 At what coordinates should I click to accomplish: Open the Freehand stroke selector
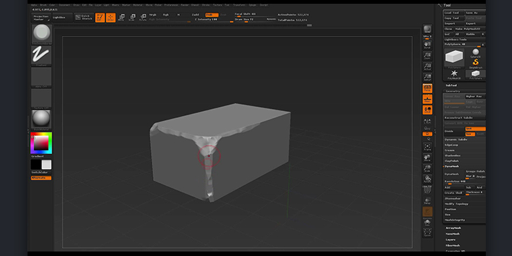(x=41, y=56)
